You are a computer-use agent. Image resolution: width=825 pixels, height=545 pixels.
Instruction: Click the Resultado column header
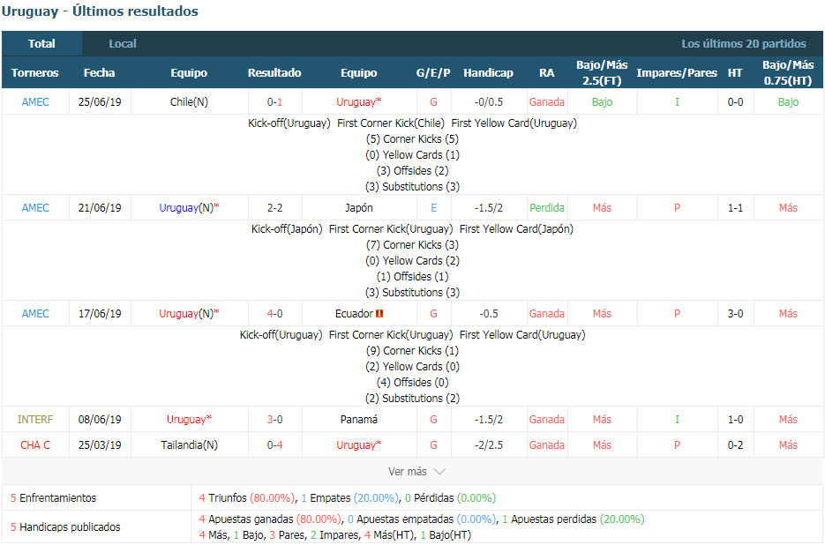pyautogui.click(x=274, y=72)
